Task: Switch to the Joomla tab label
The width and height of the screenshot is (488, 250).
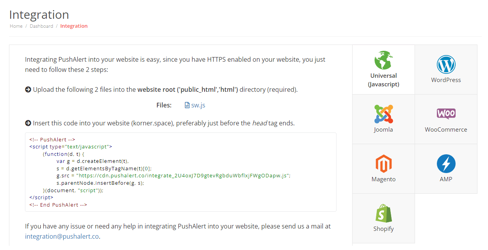Action: click(383, 129)
